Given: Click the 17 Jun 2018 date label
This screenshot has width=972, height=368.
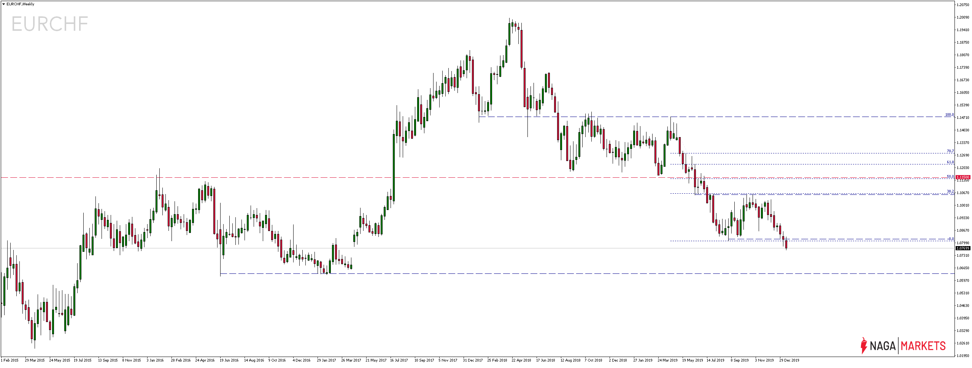Looking at the screenshot, I should [546, 360].
